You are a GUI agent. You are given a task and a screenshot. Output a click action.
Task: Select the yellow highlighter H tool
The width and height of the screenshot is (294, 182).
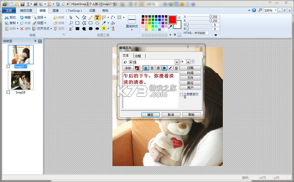point(104,28)
